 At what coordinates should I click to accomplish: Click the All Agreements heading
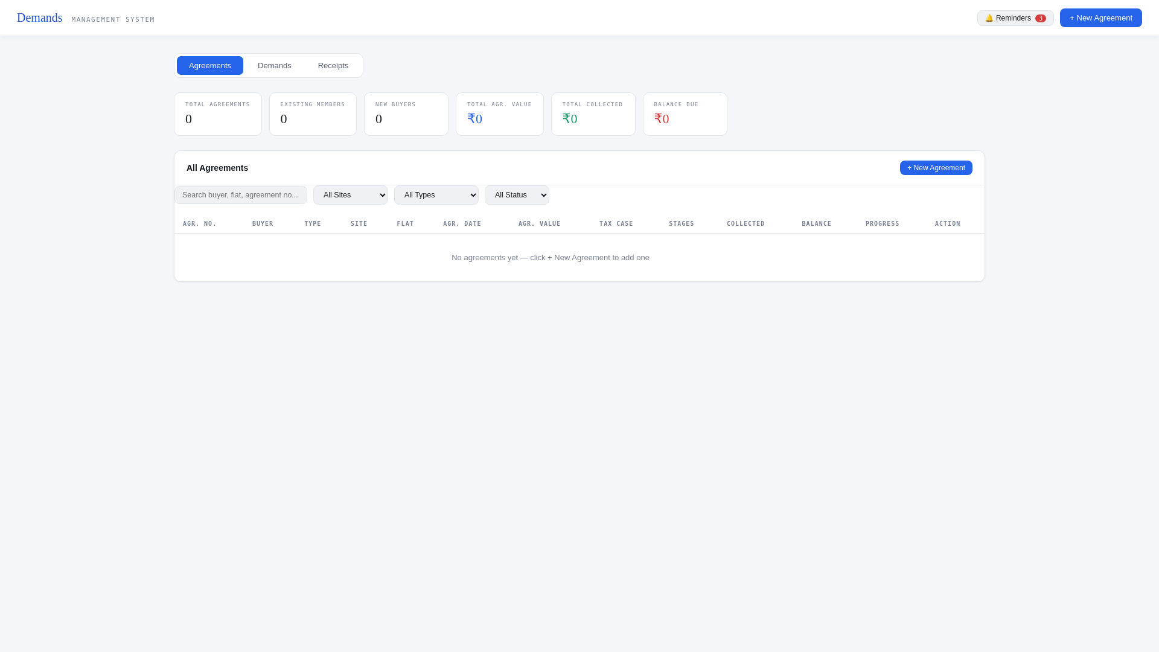217,168
